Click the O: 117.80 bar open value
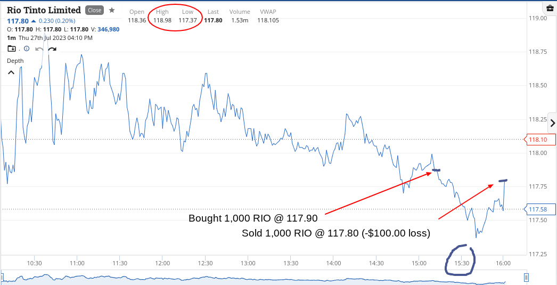 (20, 29)
